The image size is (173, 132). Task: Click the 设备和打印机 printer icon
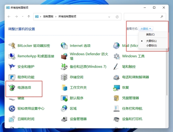pyautogui.click(x=117, y=119)
